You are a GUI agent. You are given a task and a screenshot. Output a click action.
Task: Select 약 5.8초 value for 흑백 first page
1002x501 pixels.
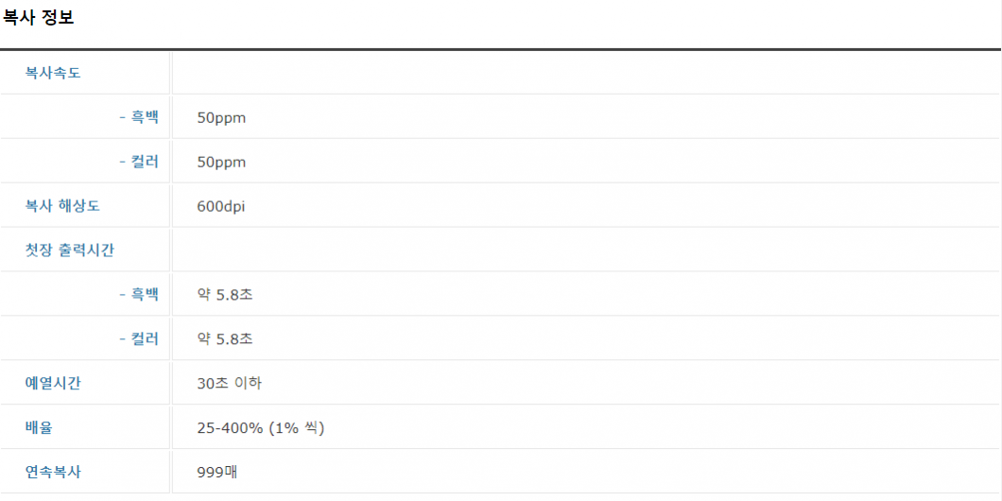coord(226,295)
